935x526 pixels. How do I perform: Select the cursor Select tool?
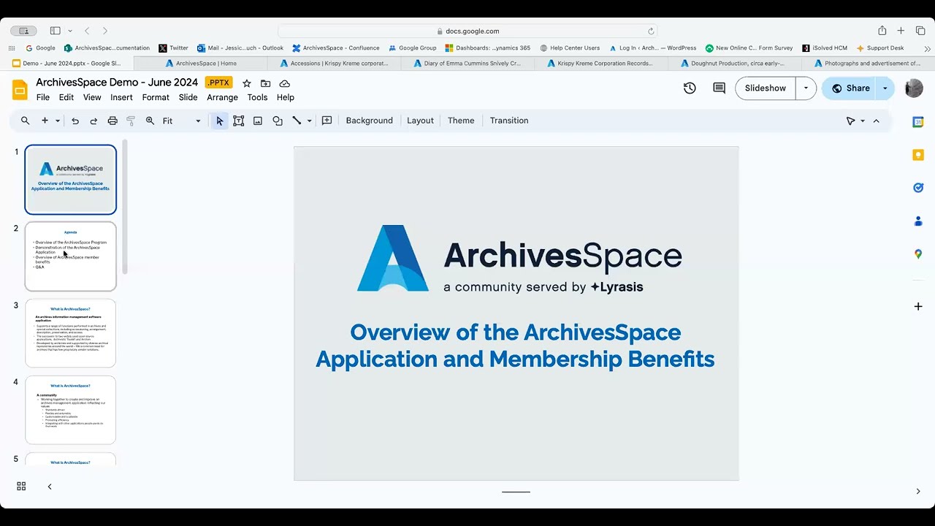click(x=220, y=121)
